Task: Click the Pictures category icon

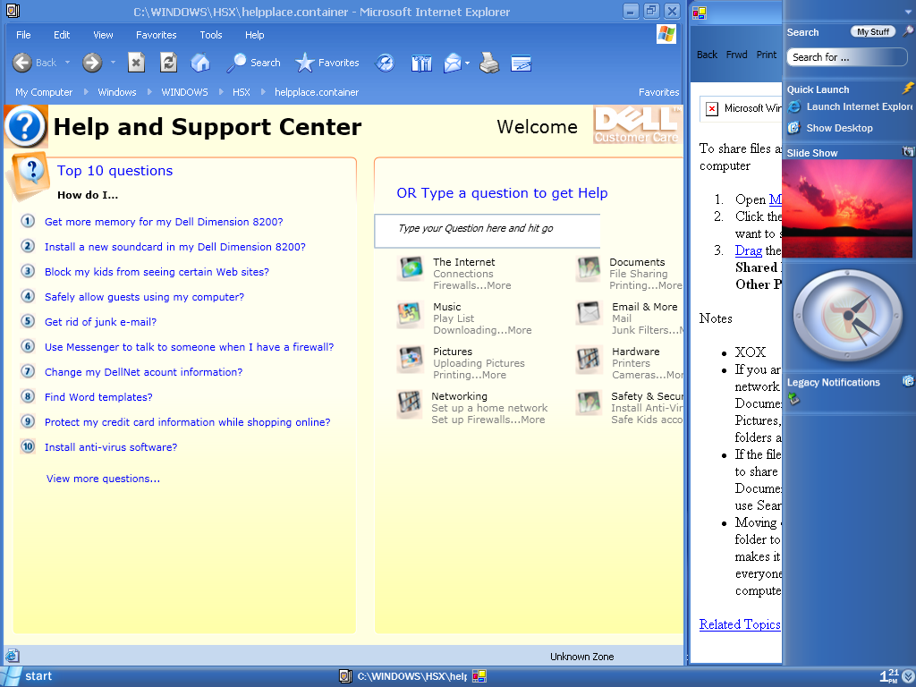Action: [410, 358]
